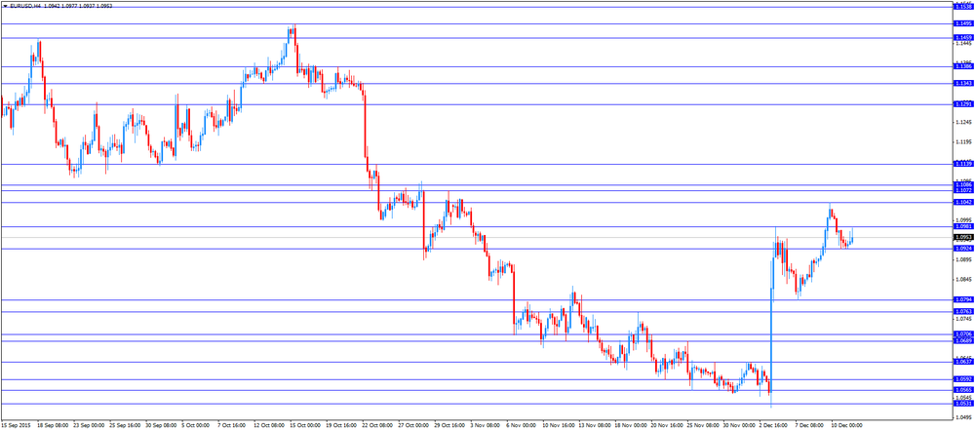Select the 1.1072 price level label
Image resolution: width=975 pixels, height=430 pixels.
point(963,190)
